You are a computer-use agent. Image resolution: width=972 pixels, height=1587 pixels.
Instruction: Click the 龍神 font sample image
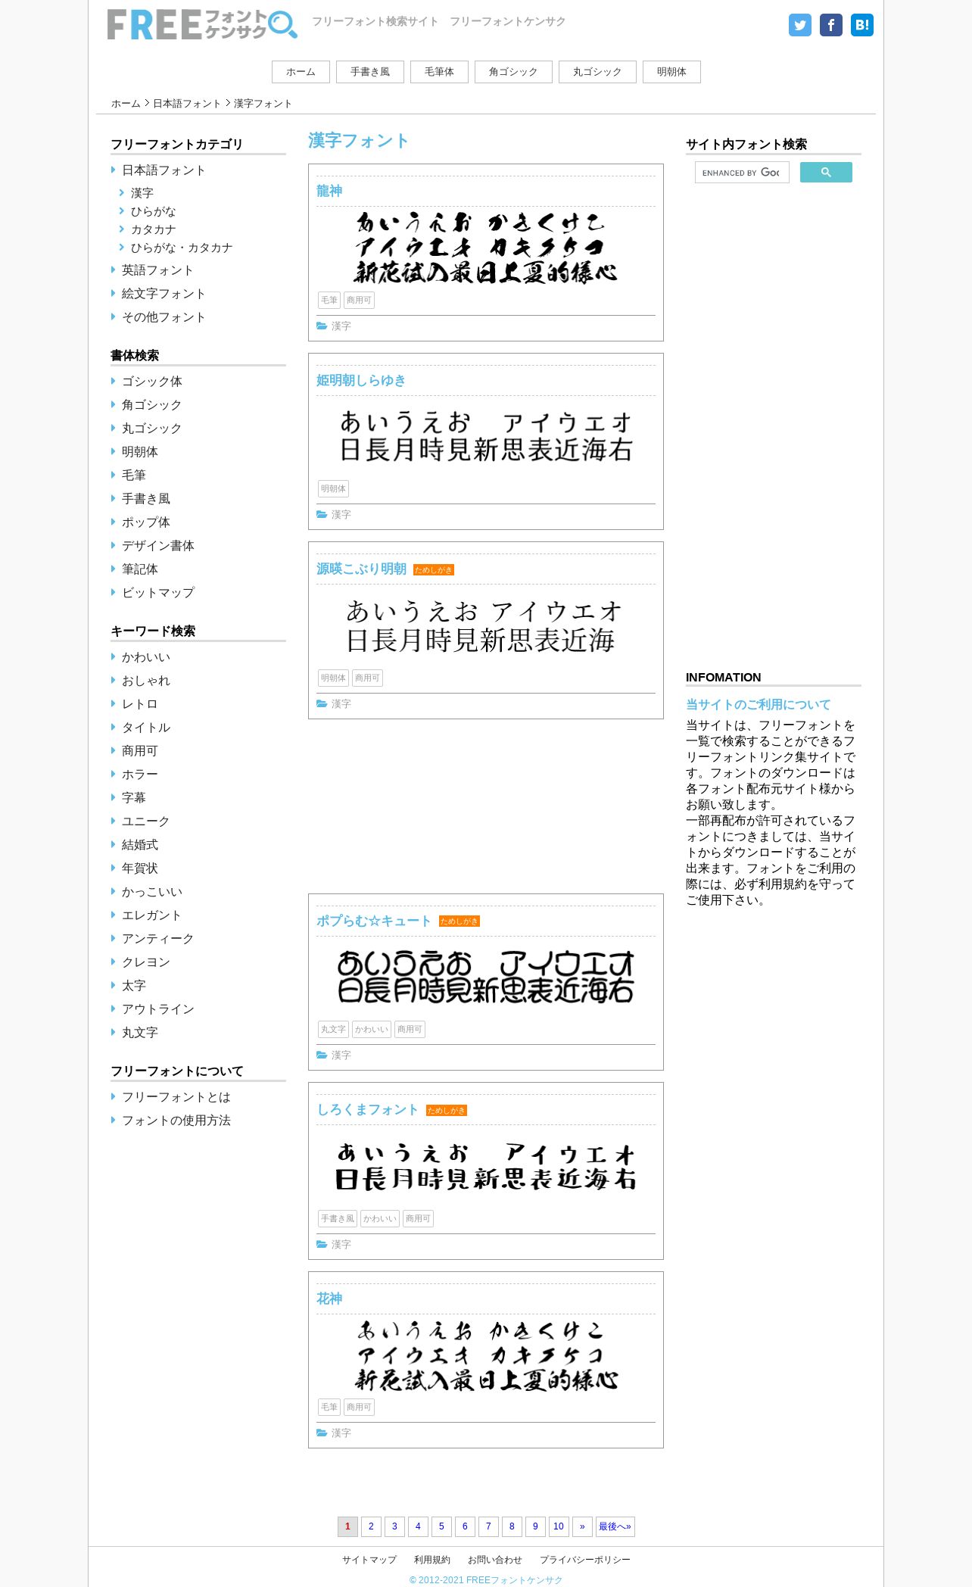[486, 248]
